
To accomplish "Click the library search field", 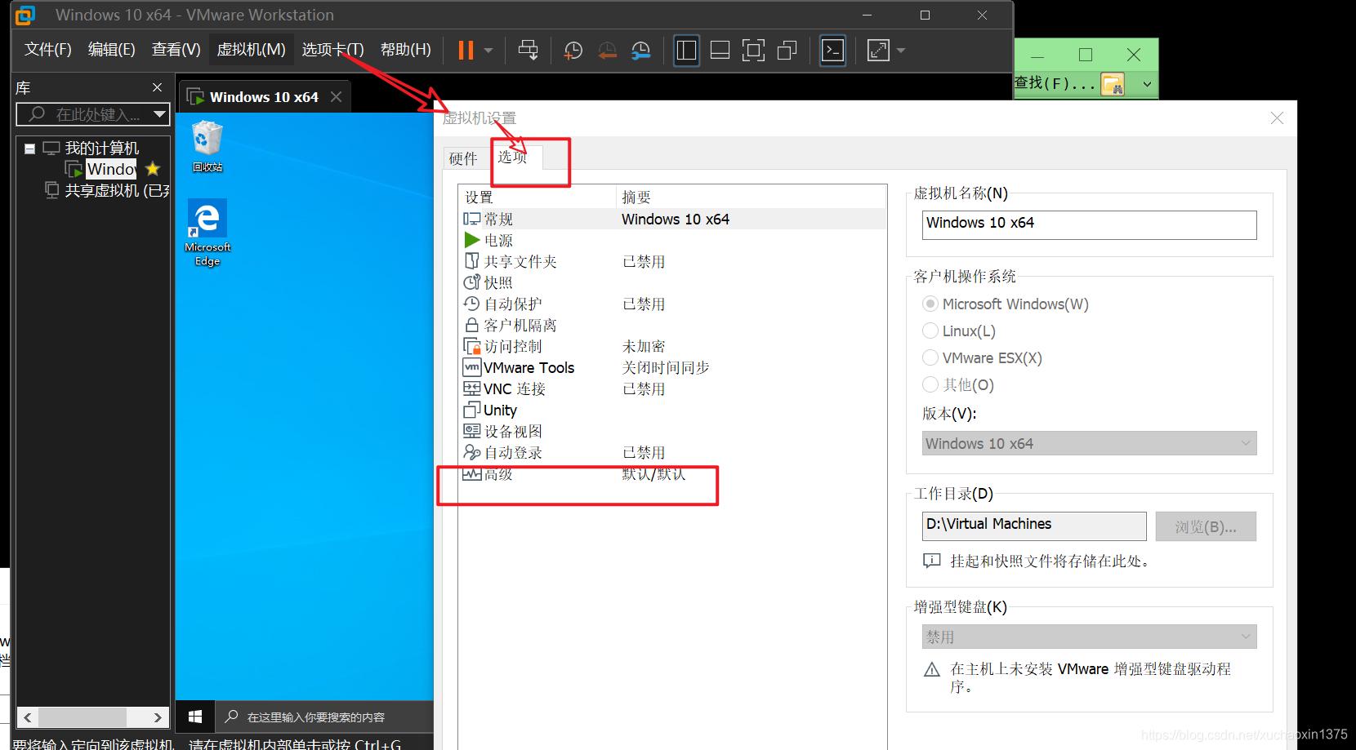I will [84, 114].
